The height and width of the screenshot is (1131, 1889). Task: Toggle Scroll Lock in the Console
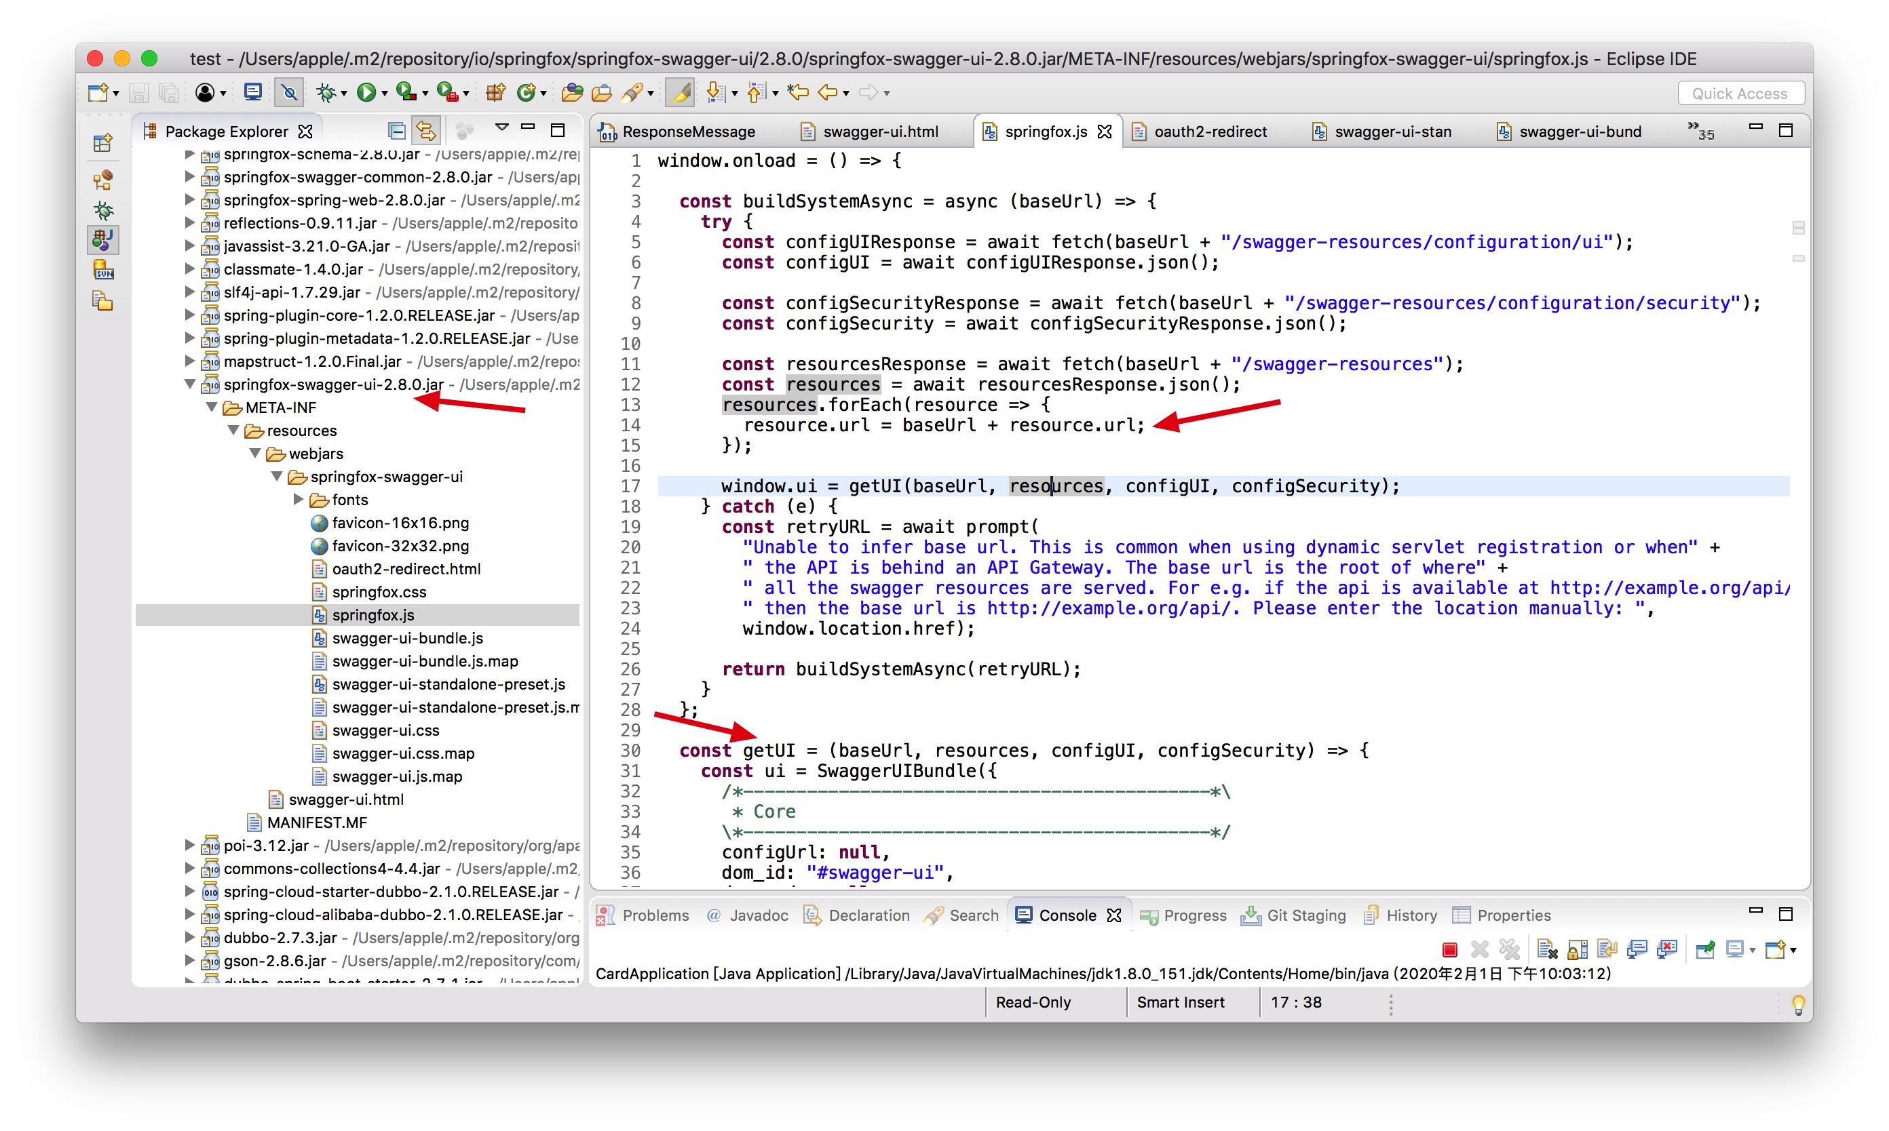click(1577, 949)
